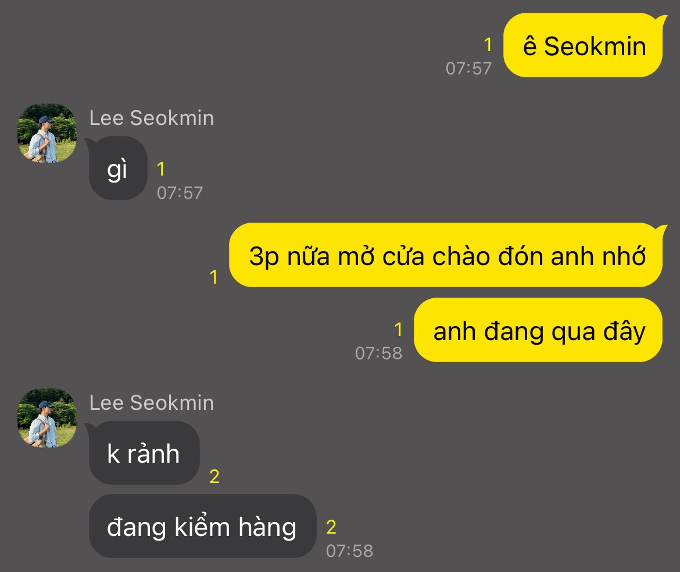The width and height of the screenshot is (680, 572).
Task: Tap the 'anh đang qua đây' bubble
Action: [538, 330]
